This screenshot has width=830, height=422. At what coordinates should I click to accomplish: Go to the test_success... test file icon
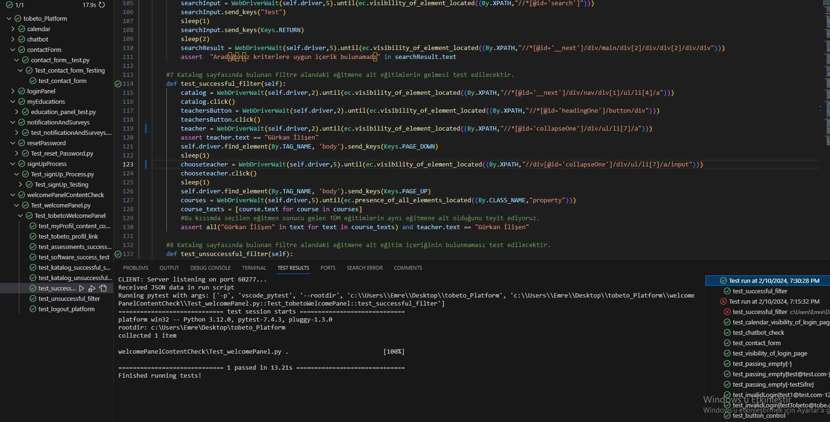coord(103,288)
